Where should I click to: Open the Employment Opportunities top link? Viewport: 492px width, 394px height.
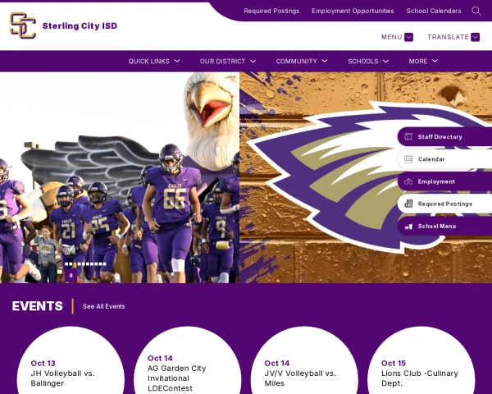(353, 11)
